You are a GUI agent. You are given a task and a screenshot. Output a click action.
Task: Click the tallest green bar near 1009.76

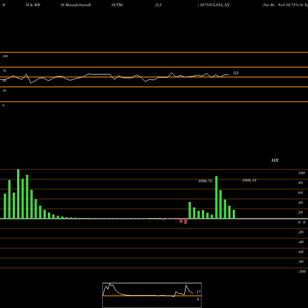coord(216,197)
